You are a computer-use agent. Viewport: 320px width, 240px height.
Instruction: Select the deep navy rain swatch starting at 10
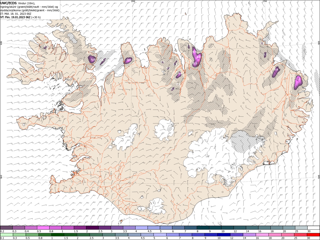224,234
